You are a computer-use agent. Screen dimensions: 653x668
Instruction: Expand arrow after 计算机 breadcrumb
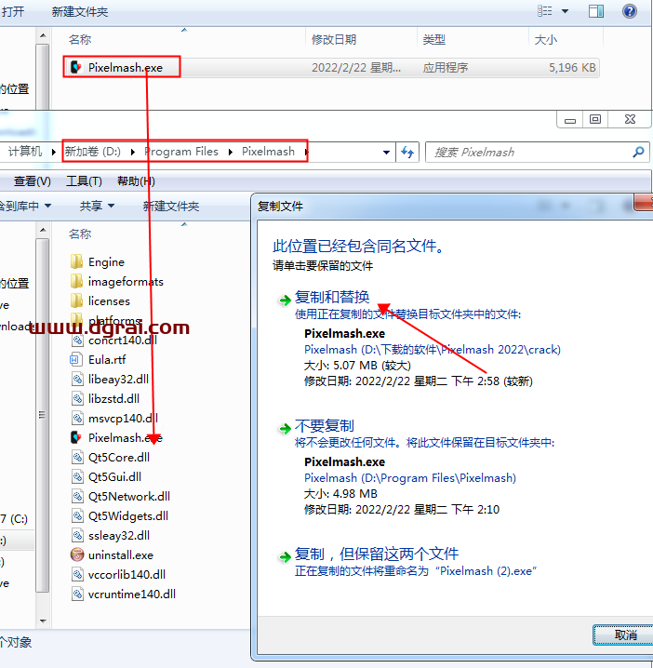pyautogui.click(x=54, y=152)
